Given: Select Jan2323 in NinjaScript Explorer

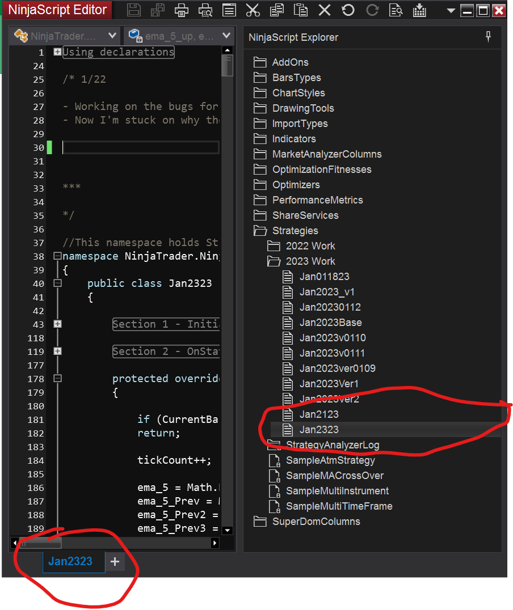Looking at the screenshot, I should pos(319,430).
